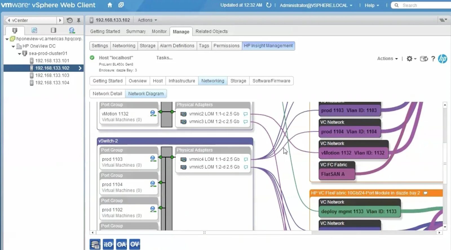The image size is (451, 250).
Task: Open Infrastructure tab
Action: [x=182, y=81]
